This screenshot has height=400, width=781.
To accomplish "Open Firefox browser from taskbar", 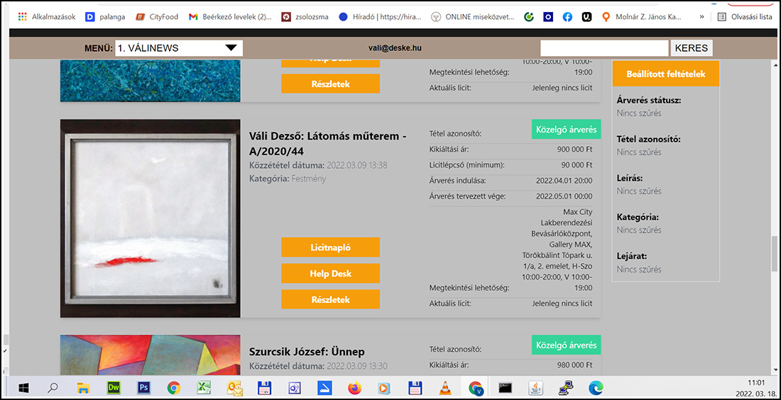I will pos(354,387).
